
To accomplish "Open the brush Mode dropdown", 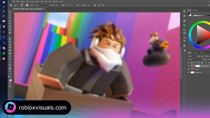I will (41, 5).
